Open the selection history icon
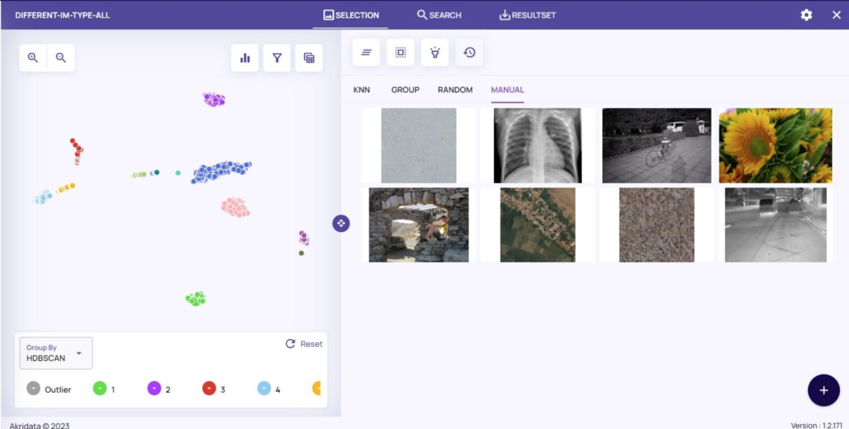The height and width of the screenshot is (429, 849). (x=469, y=52)
